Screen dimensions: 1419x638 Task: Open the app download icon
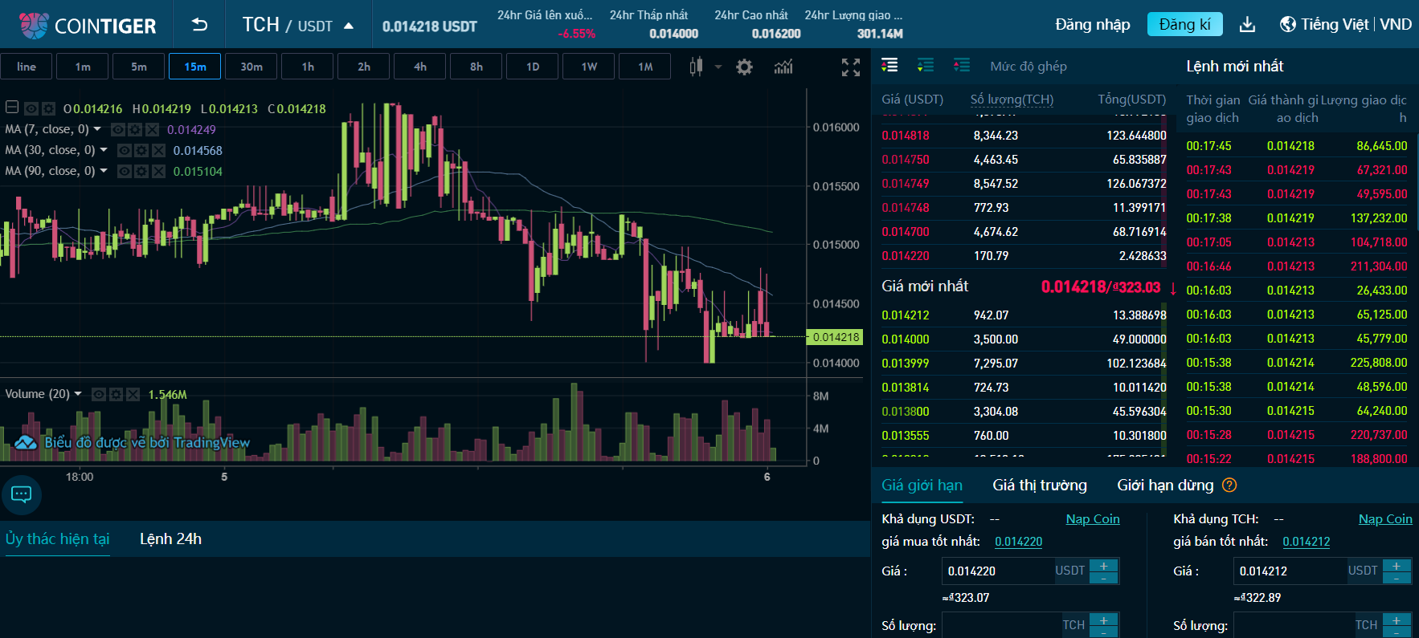tap(1247, 25)
